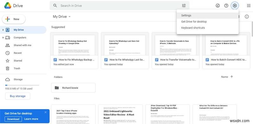Click the Learn more link
The height and width of the screenshot is (124, 253).
coord(31,119)
